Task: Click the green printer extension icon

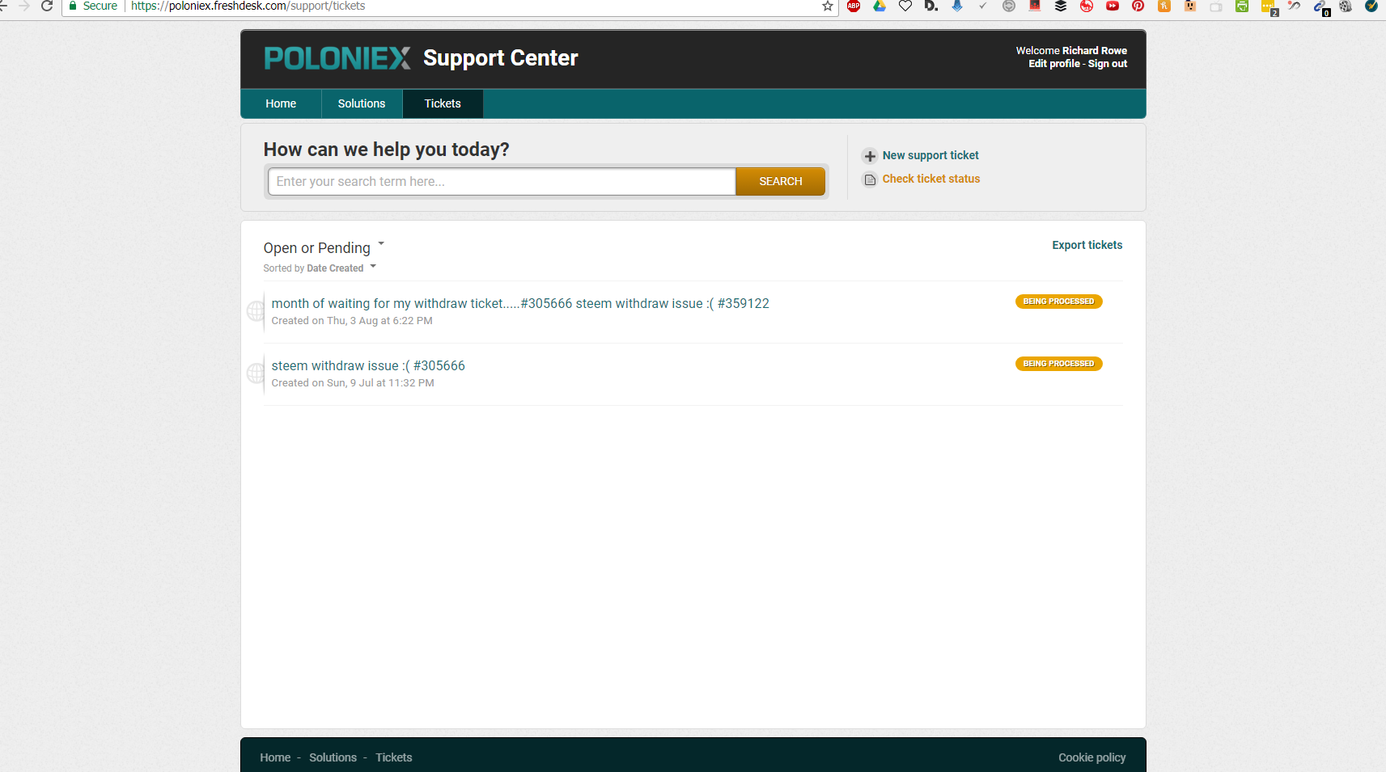Action: tap(1242, 6)
